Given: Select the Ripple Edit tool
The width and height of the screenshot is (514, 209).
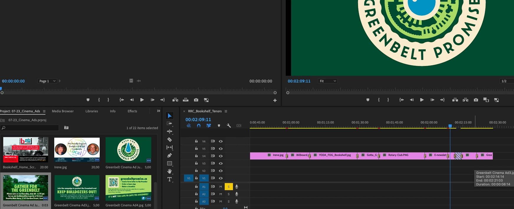Looking at the screenshot, I should pyautogui.click(x=170, y=131).
